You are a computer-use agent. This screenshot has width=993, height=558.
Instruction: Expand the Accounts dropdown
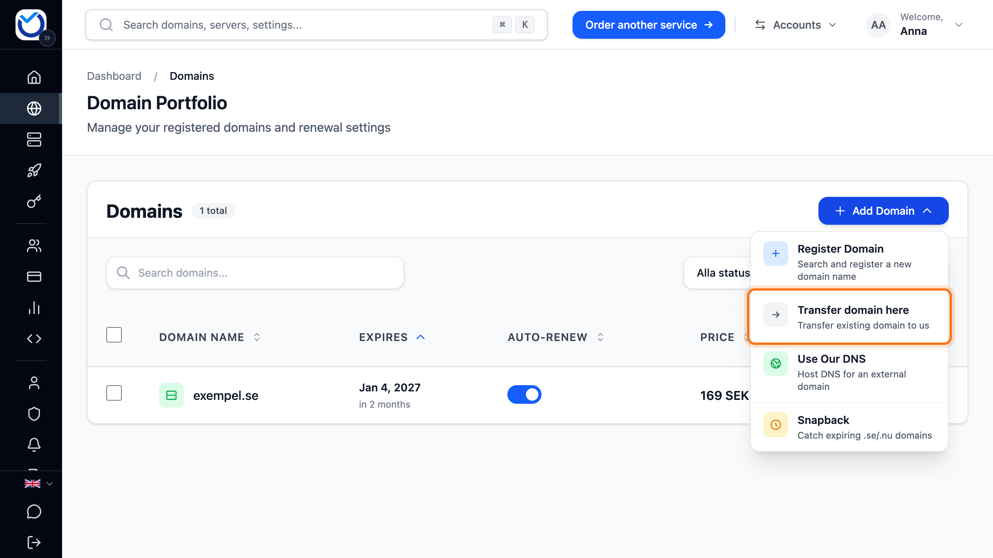pyautogui.click(x=796, y=25)
